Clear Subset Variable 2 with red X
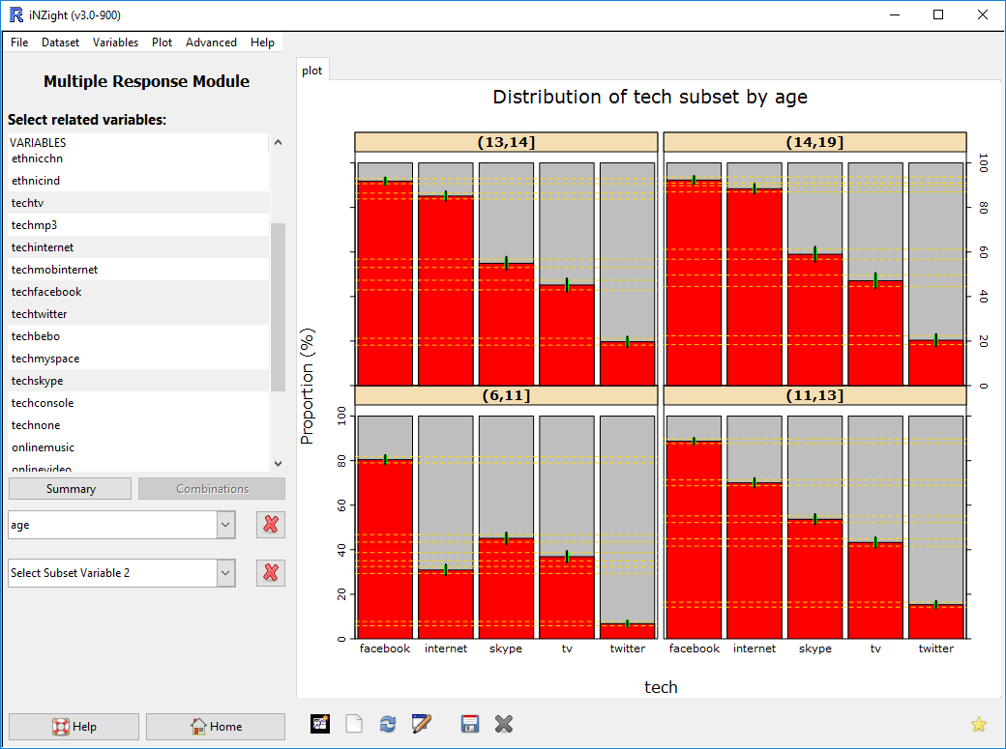 click(271, 573)
